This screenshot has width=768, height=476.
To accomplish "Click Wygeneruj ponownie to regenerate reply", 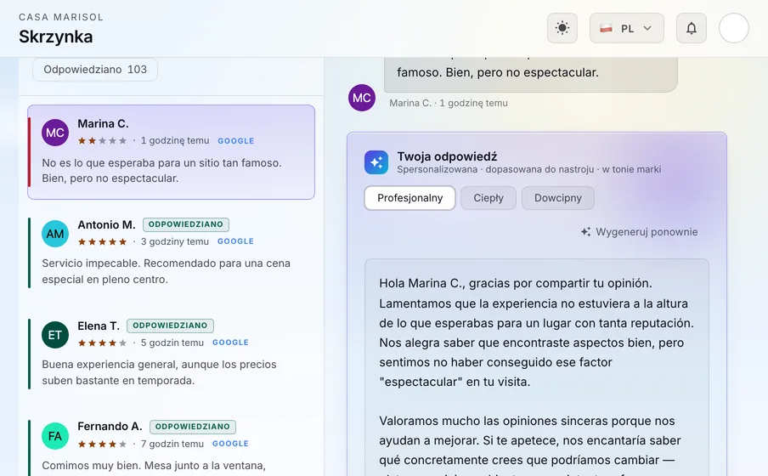I will pos(639,232).
